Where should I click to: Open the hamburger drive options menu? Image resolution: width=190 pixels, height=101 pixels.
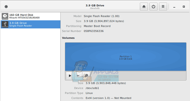point(163,6)
